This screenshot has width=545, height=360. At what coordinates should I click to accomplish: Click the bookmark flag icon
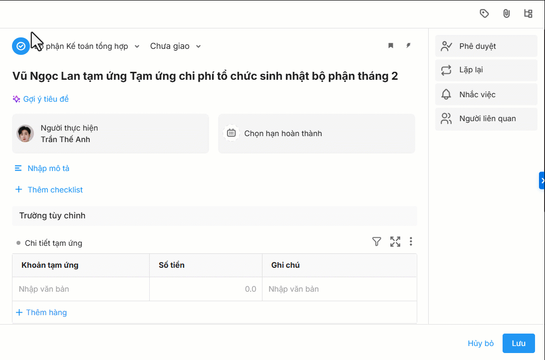tap(391, 46)
